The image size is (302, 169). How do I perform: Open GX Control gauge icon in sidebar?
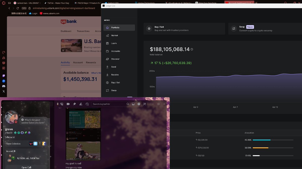[4, 52]
